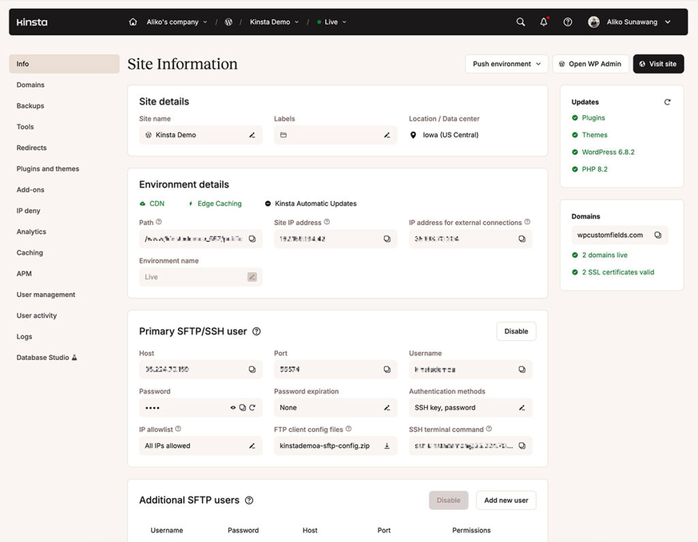The image size is (698, 542).
Task: Go to dashboard via home icon
Action: 133,22
